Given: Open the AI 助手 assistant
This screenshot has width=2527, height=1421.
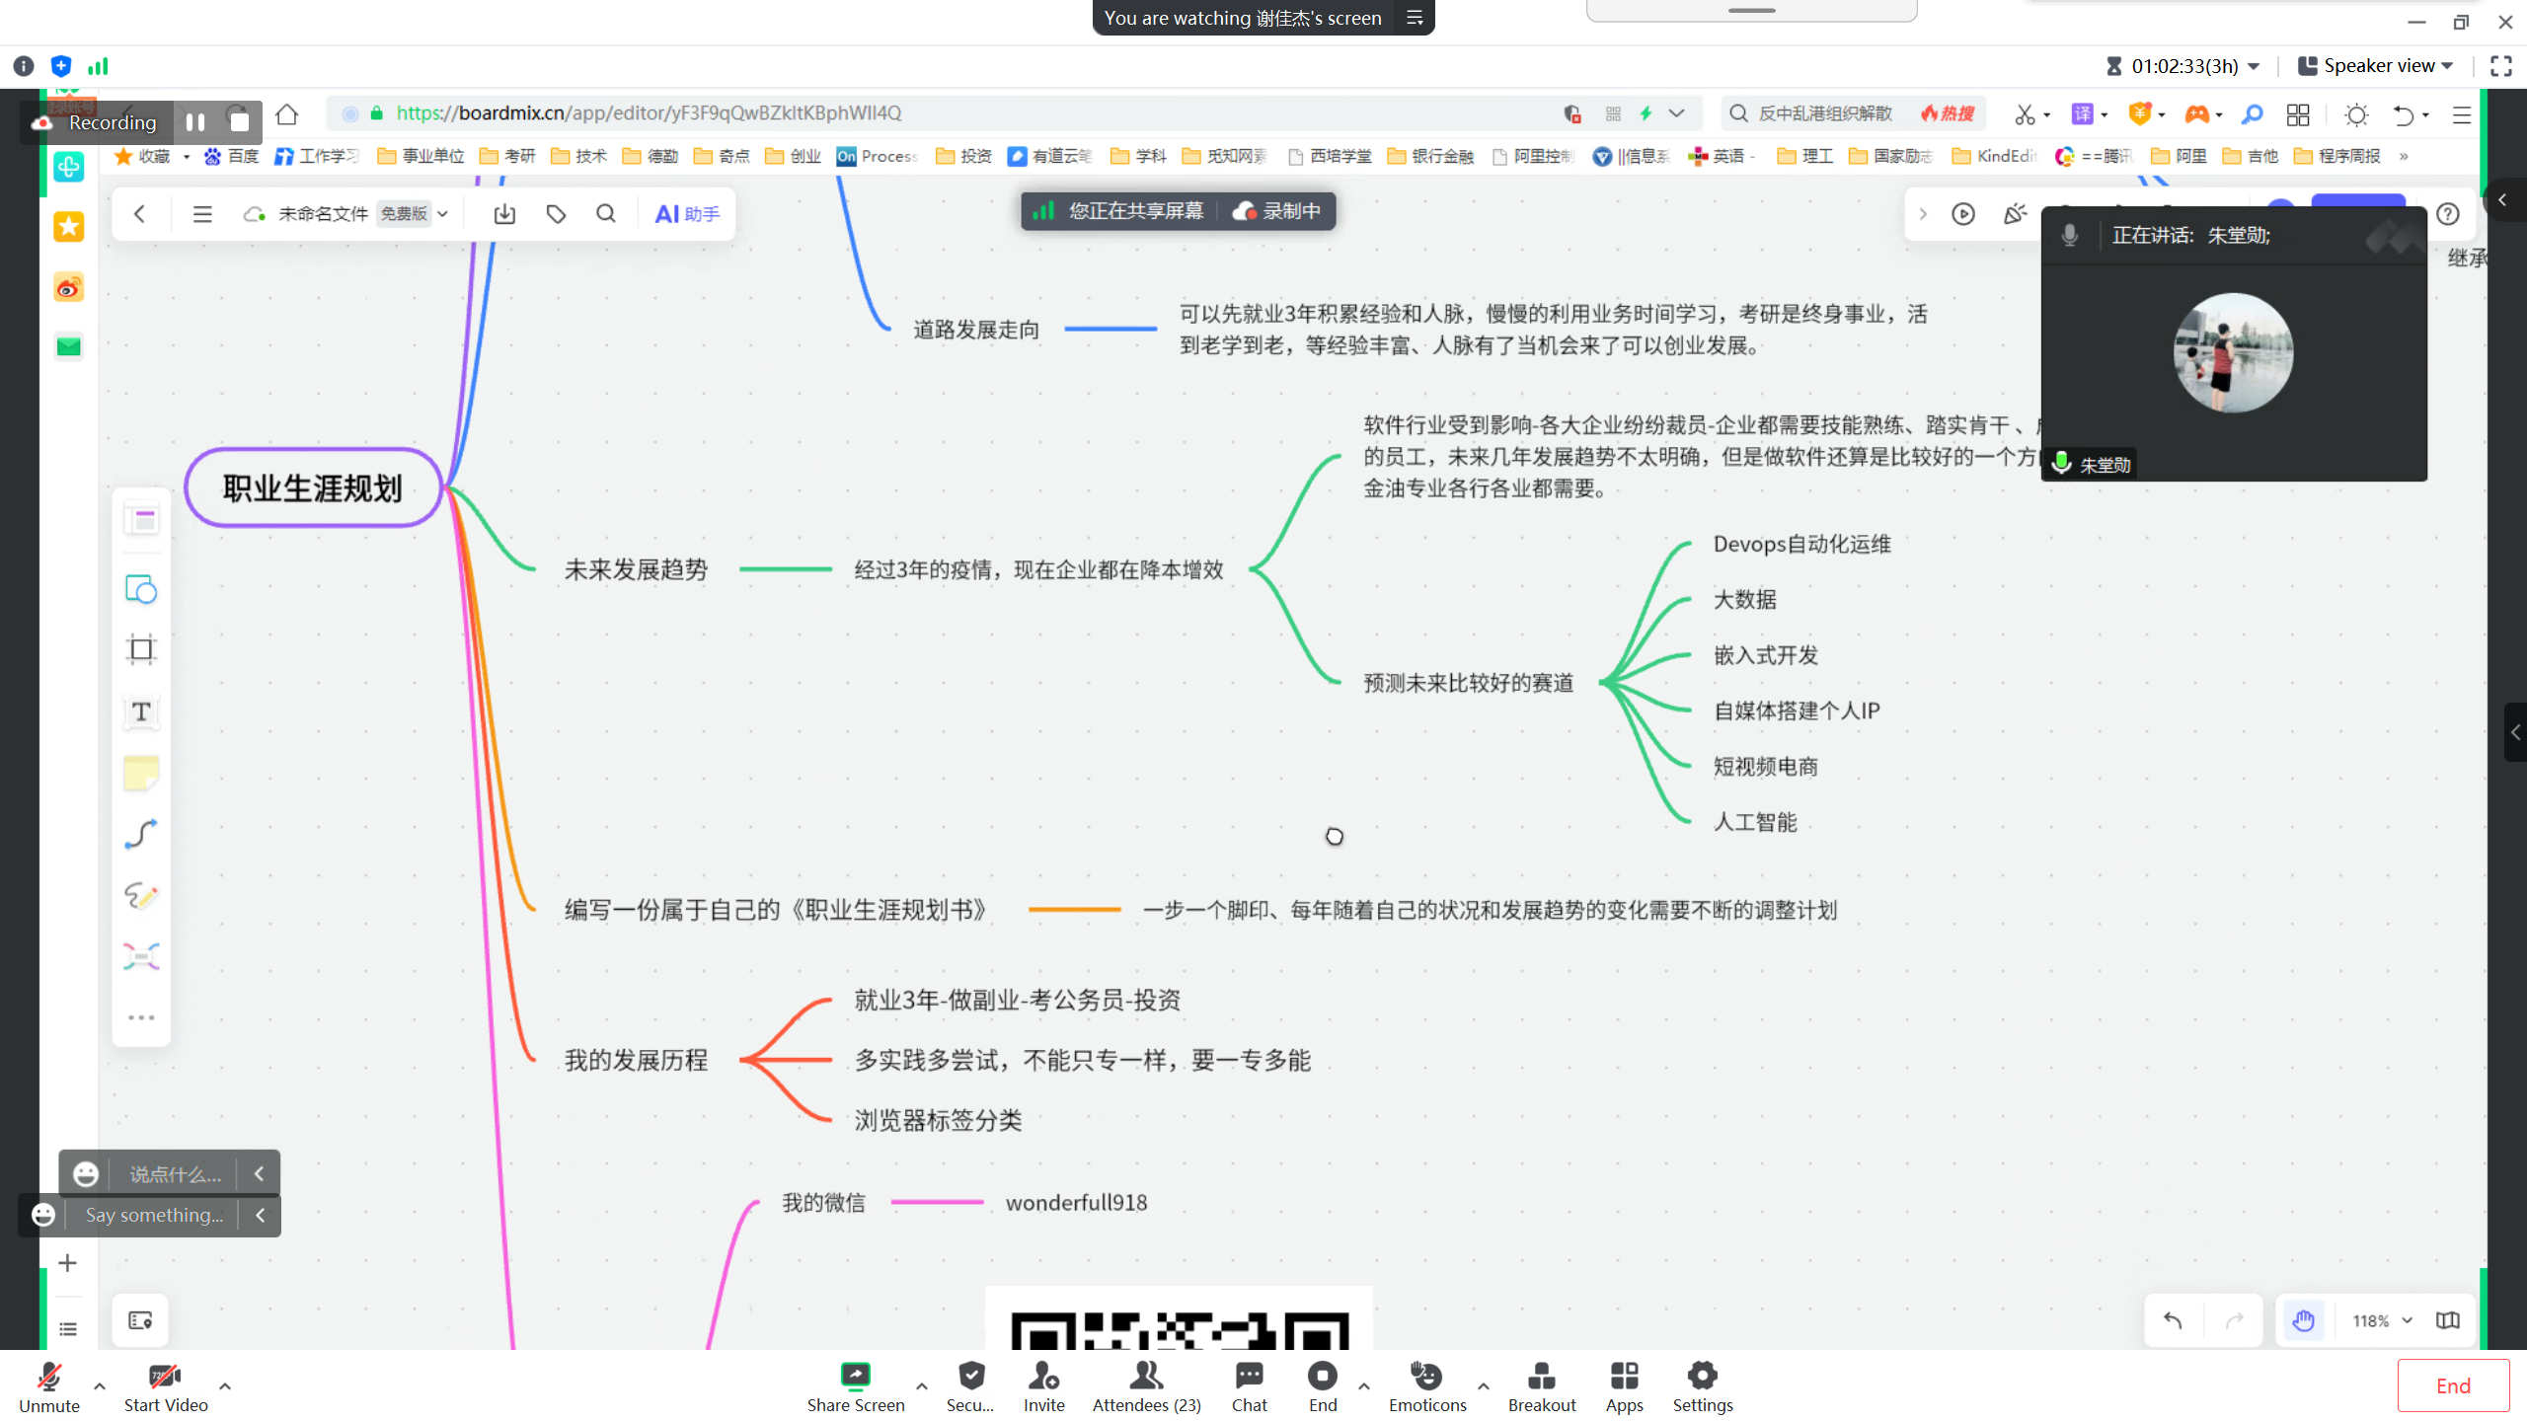Looking at the screenshot, I should (x=687, y=214).
